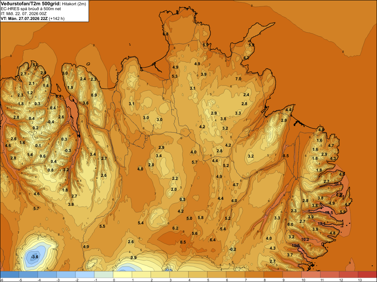Click the '0.6' temperature value
The width and height of the screenshot is (377, 282).
[x=43, y=156]
